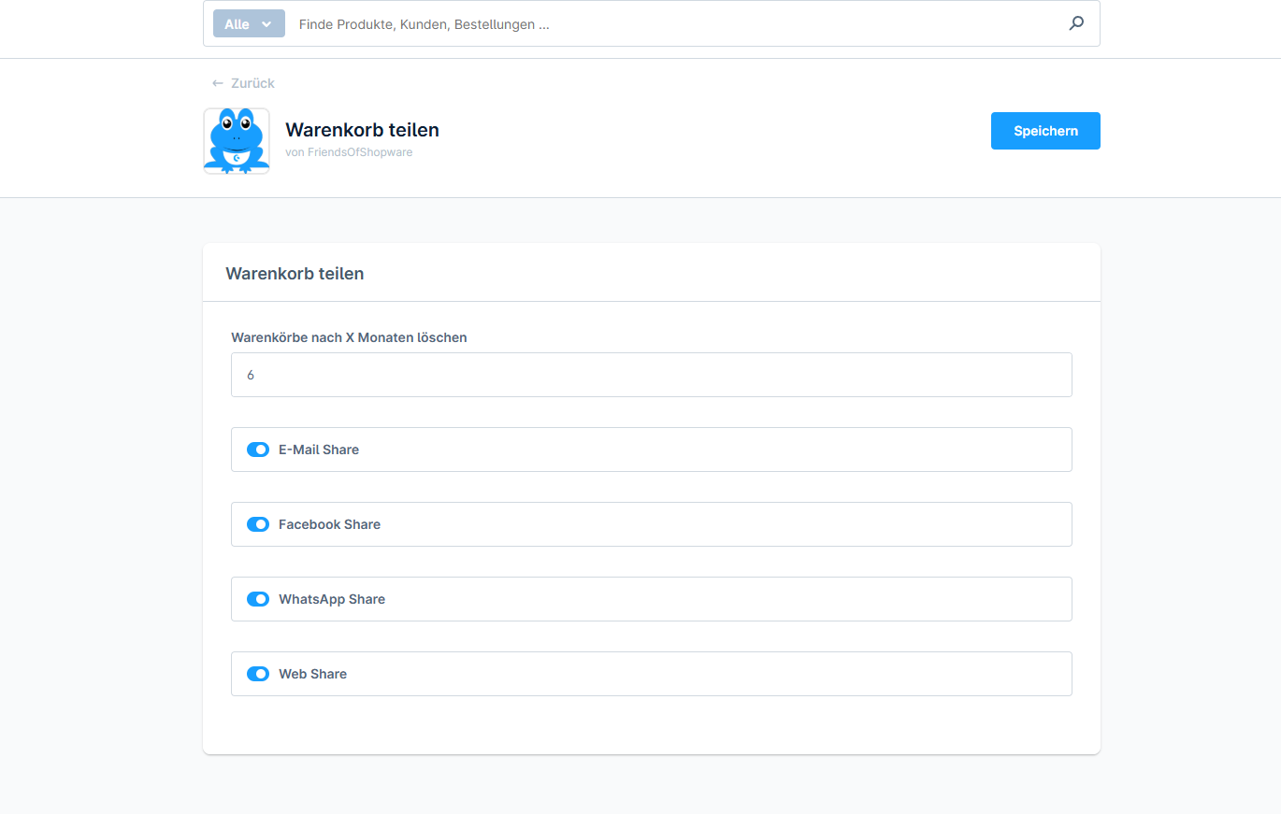
Task: Click the Warenkörbe nach X Monaten löschen label
Action: coord(349,337)
